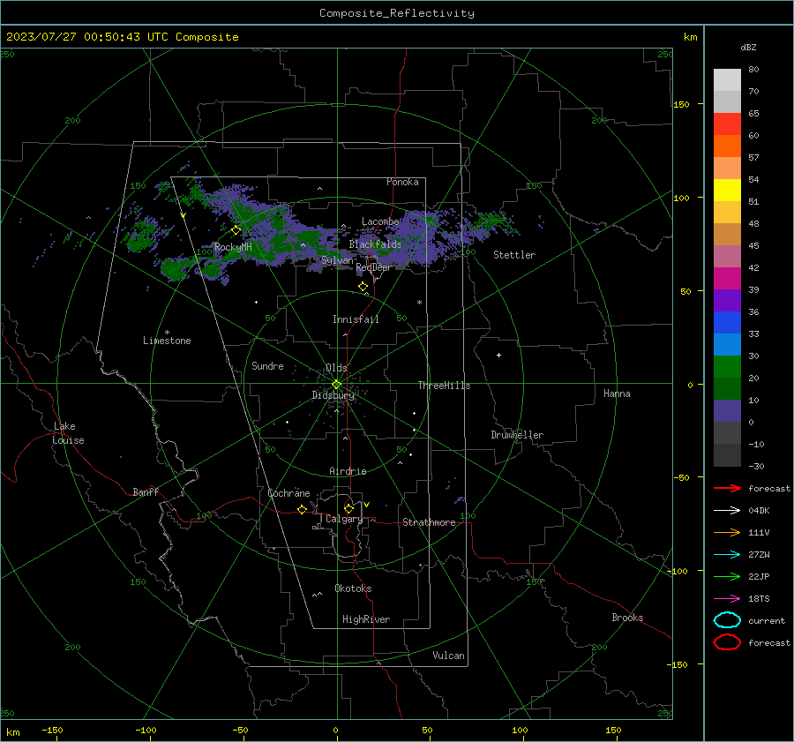Click the Sundre city label
This screenshot has width=794, height=742.
[267, 365]
